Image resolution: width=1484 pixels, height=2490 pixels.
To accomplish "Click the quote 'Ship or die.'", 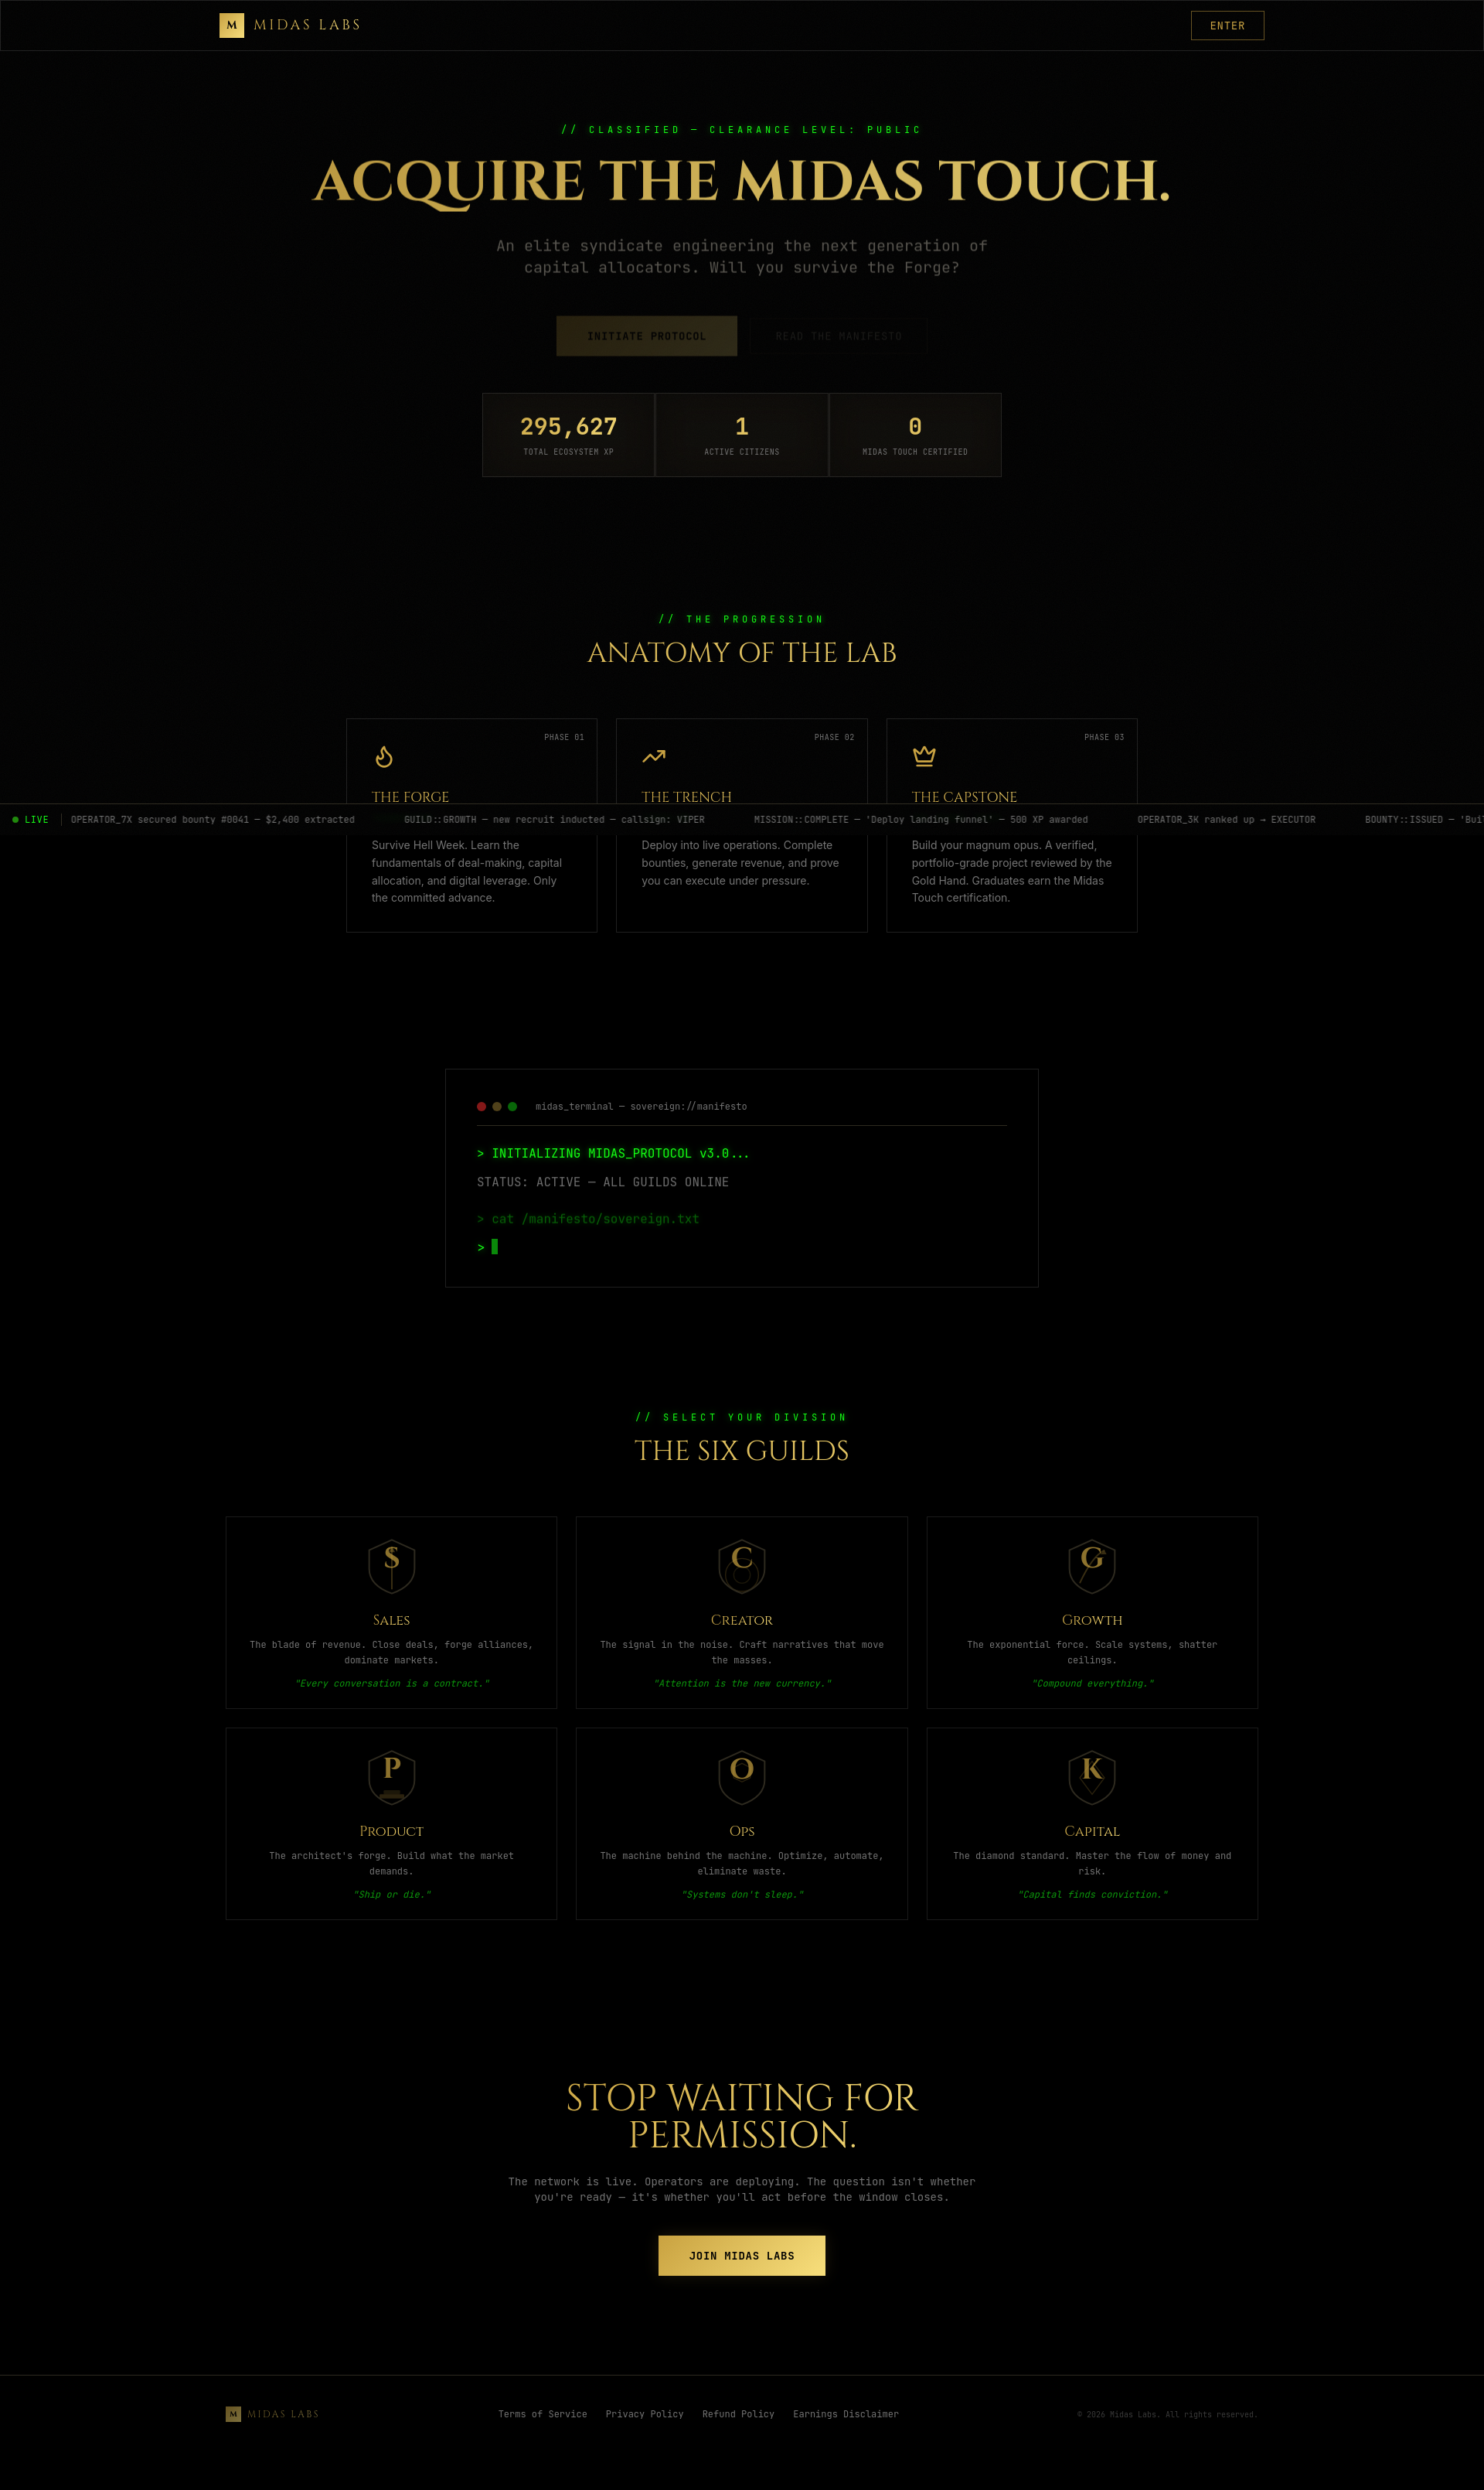I will point(392,1895).
